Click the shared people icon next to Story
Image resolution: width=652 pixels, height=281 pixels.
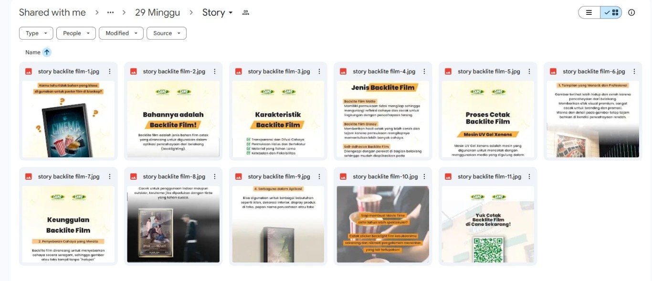click(x=246, y=12)
